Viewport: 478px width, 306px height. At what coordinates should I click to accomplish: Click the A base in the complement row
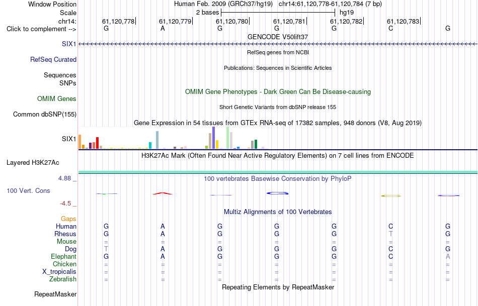[163, 28]
